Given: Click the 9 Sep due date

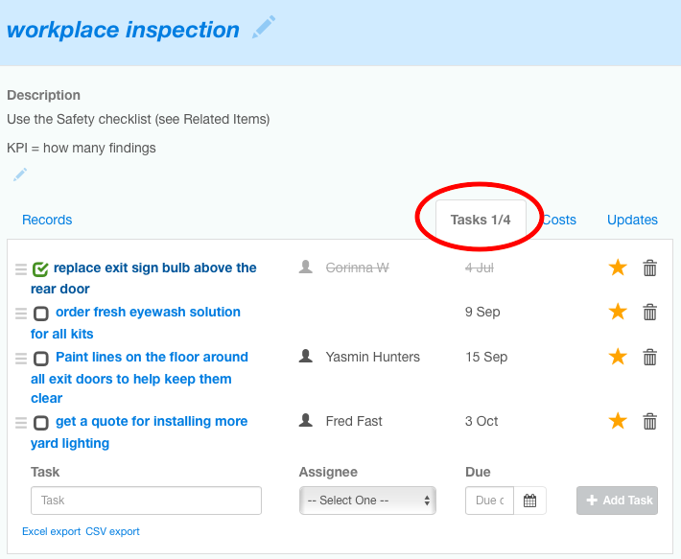Looking at the screenshot, I should 482,312.
